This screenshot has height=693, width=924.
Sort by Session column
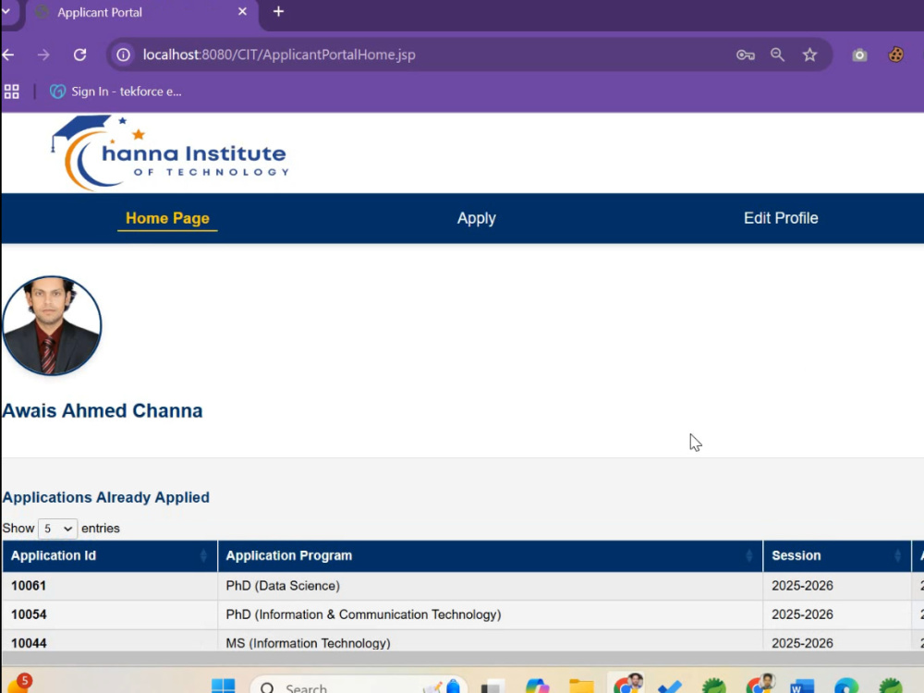[x=837, y=555]
